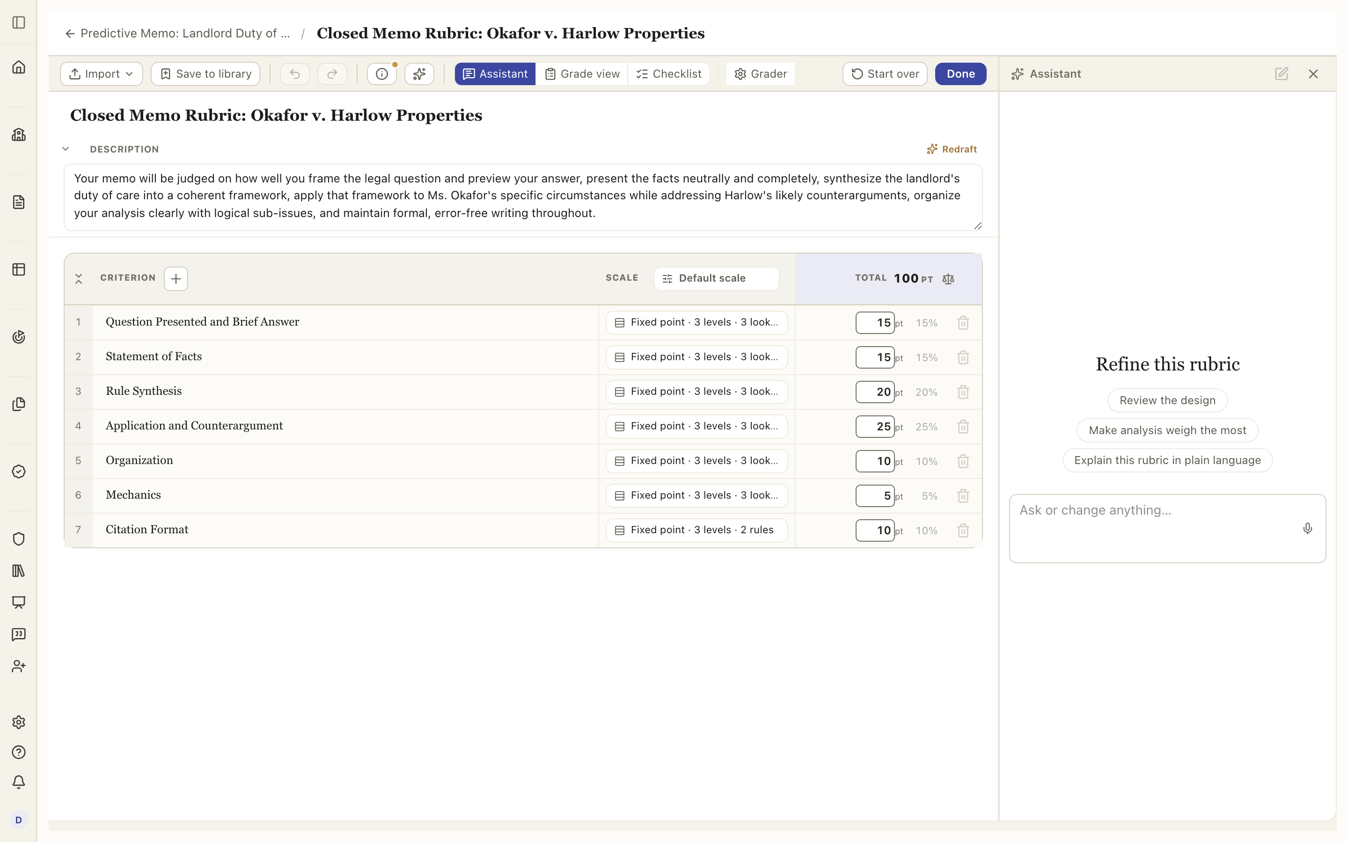Delete the Statement of Facts criterion
The image size is (1348, 842).
963,357
